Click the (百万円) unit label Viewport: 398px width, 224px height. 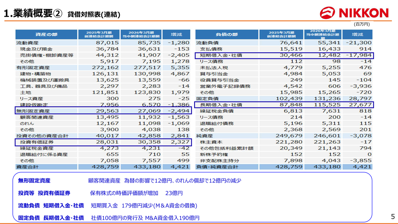pyautogui.click(x=362, y=24)
